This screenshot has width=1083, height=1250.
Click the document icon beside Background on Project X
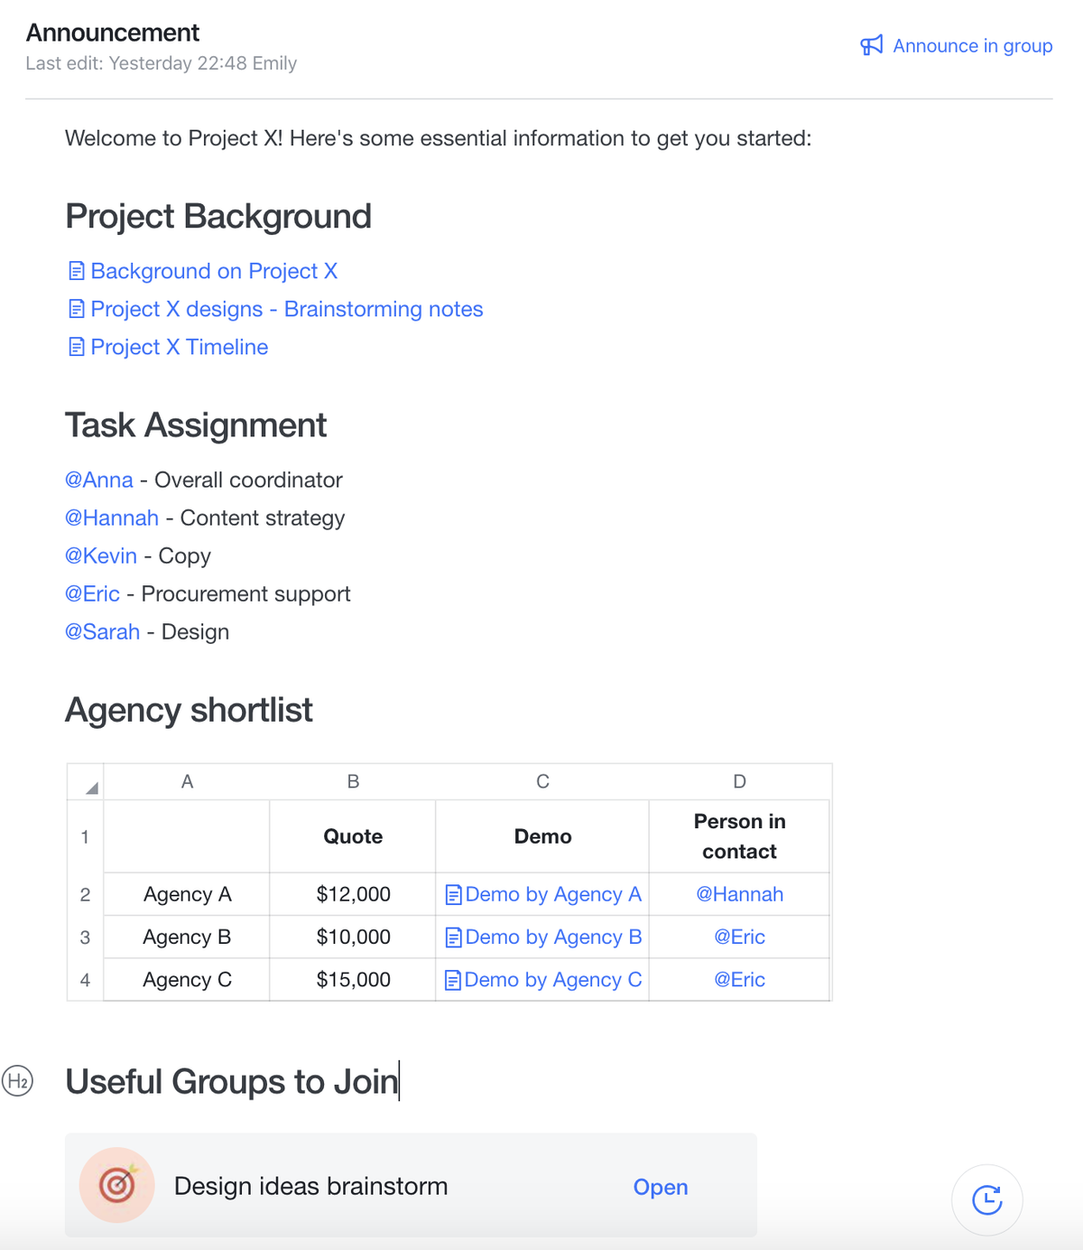coord(76,270)
